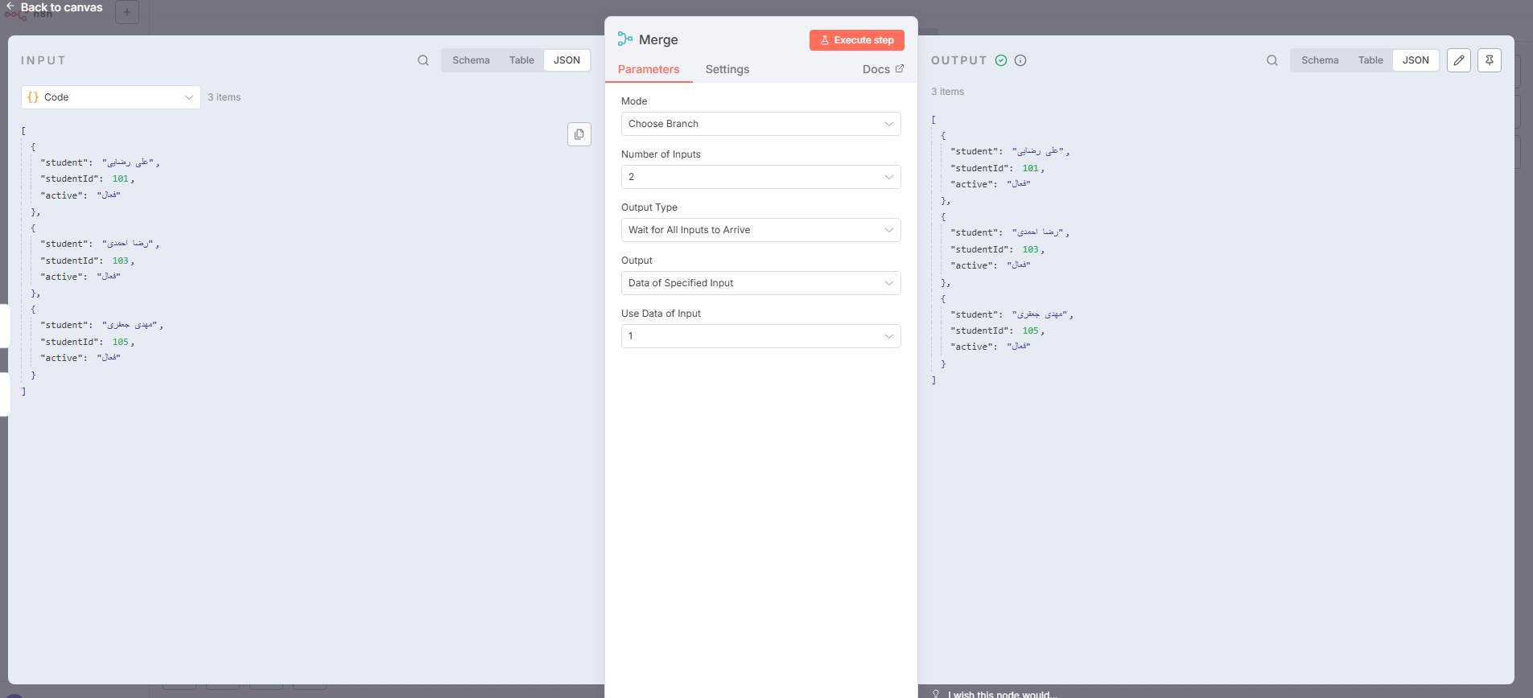Click the Merge node icon in header

[x=625, y=39]
